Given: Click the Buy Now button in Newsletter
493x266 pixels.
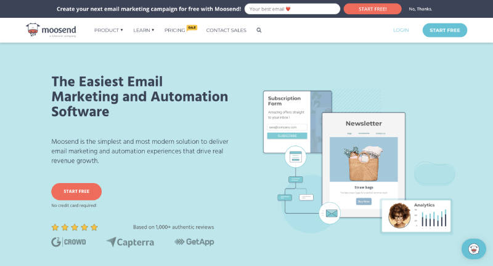Looking at the screenshot, I should click(364, 201).
